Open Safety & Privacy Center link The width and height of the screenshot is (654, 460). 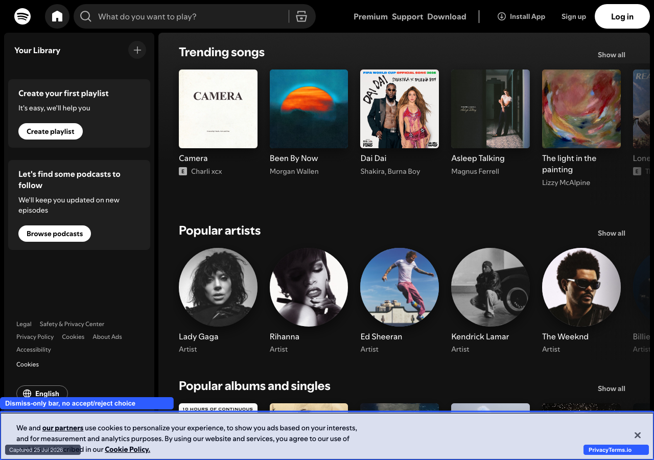[x=72, y=324]
